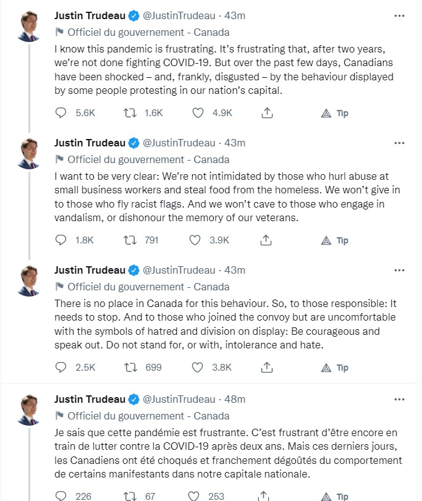
Task: Like the tweet with 3.9K likes
Action: (198, 240)
